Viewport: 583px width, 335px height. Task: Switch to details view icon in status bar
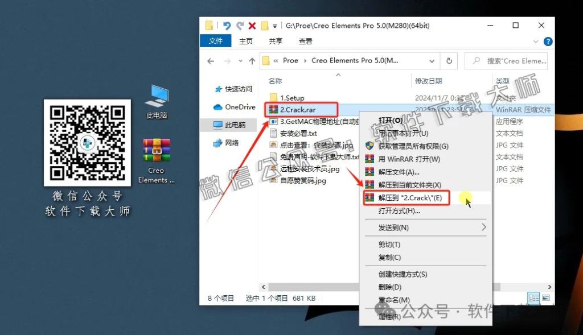point(533,298)
